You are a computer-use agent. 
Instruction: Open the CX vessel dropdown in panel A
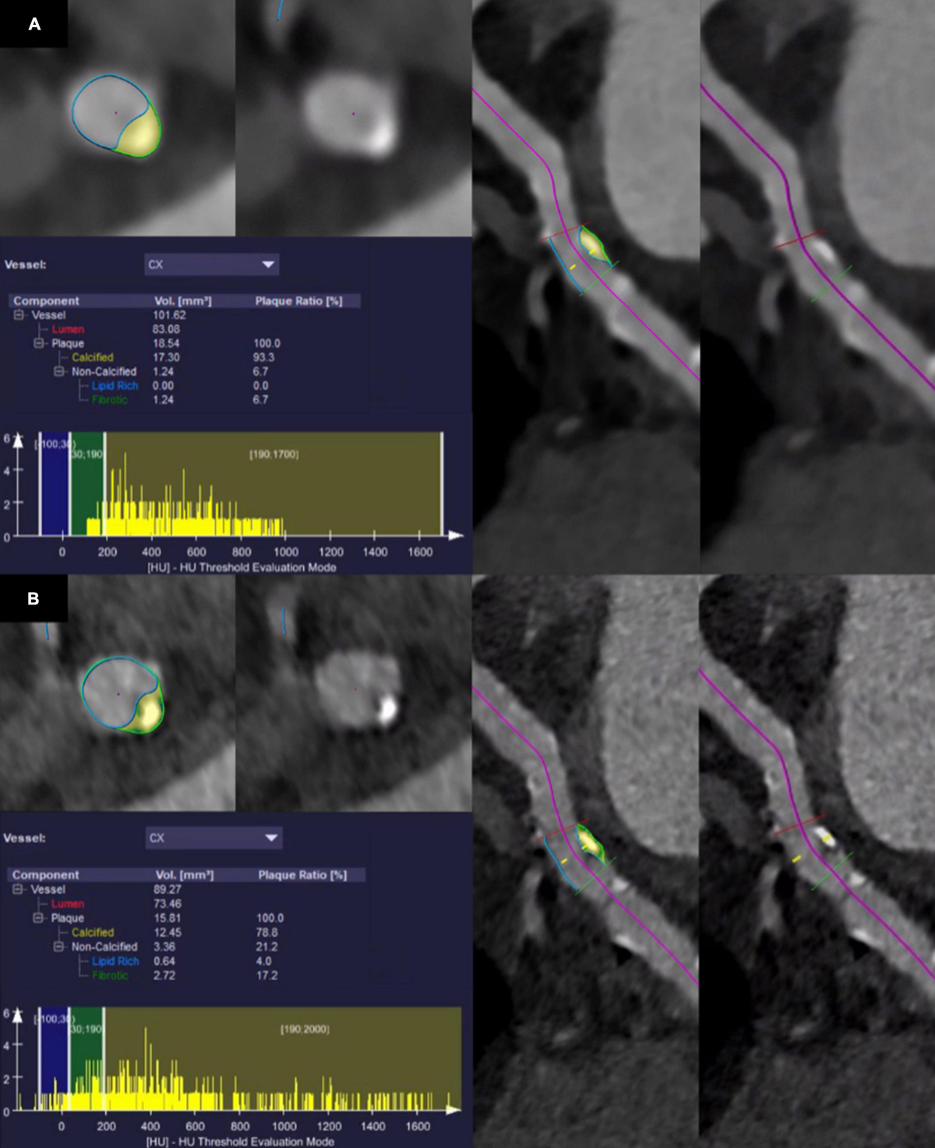pos(269,264)
